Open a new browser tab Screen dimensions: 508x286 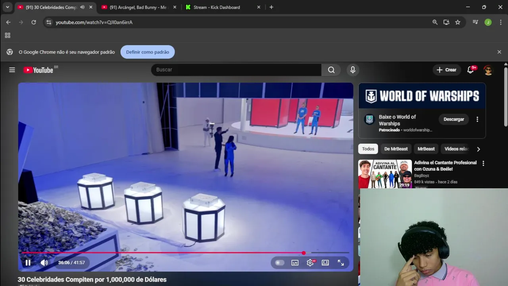coord(271,7)
